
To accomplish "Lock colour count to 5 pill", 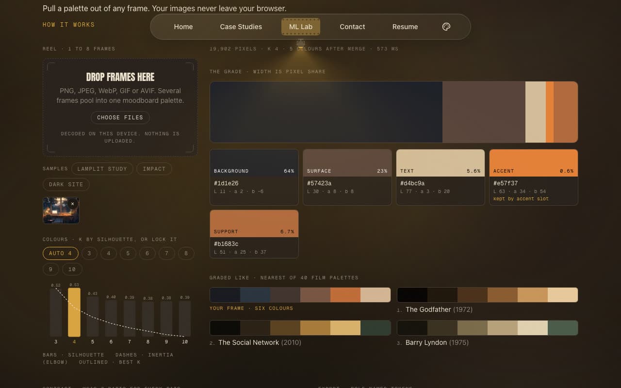I will click(128, 253).
